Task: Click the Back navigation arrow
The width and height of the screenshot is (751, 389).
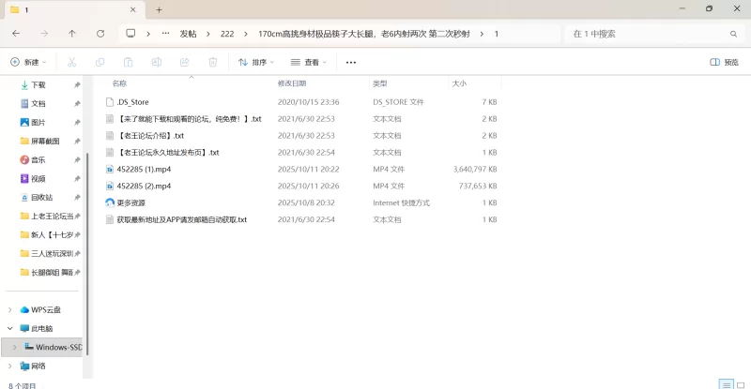Action: click(x=16, y=33)
